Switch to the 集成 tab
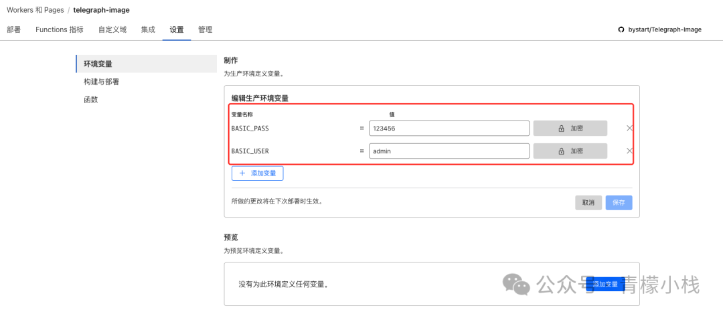723x314 pixels. point(148,29)
